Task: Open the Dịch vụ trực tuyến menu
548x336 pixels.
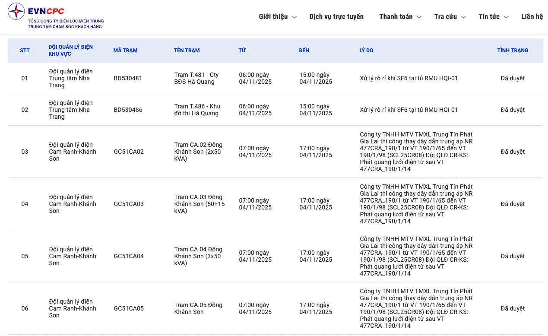Action: pyautogui.click(x=336, y=17)
